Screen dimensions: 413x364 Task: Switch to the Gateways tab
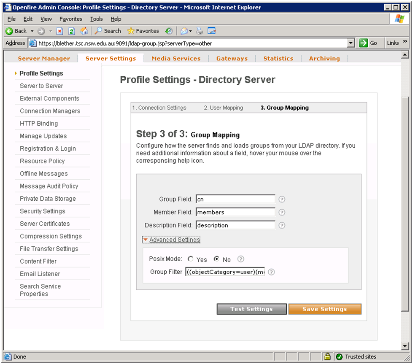(232, 59)
